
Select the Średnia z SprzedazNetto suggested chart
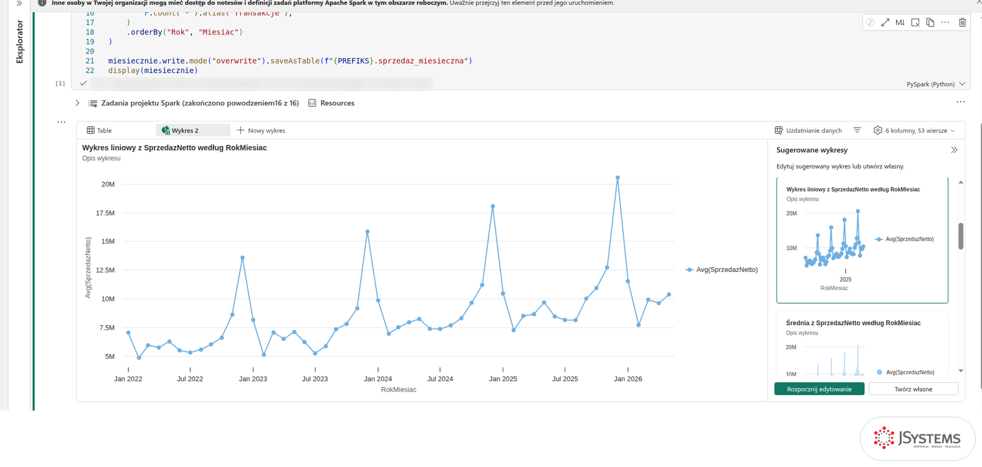tap(862, 344)
